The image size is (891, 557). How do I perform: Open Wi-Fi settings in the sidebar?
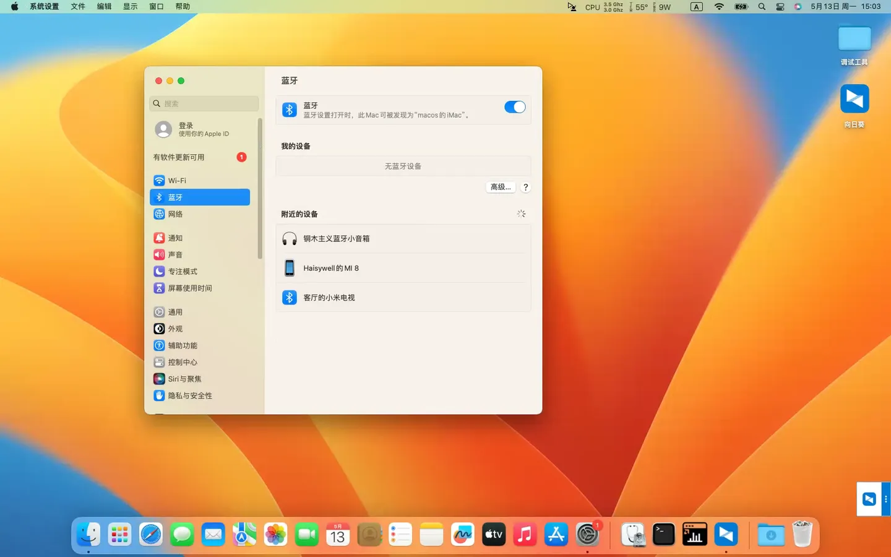pyautogui.click(x=177, y=180)
